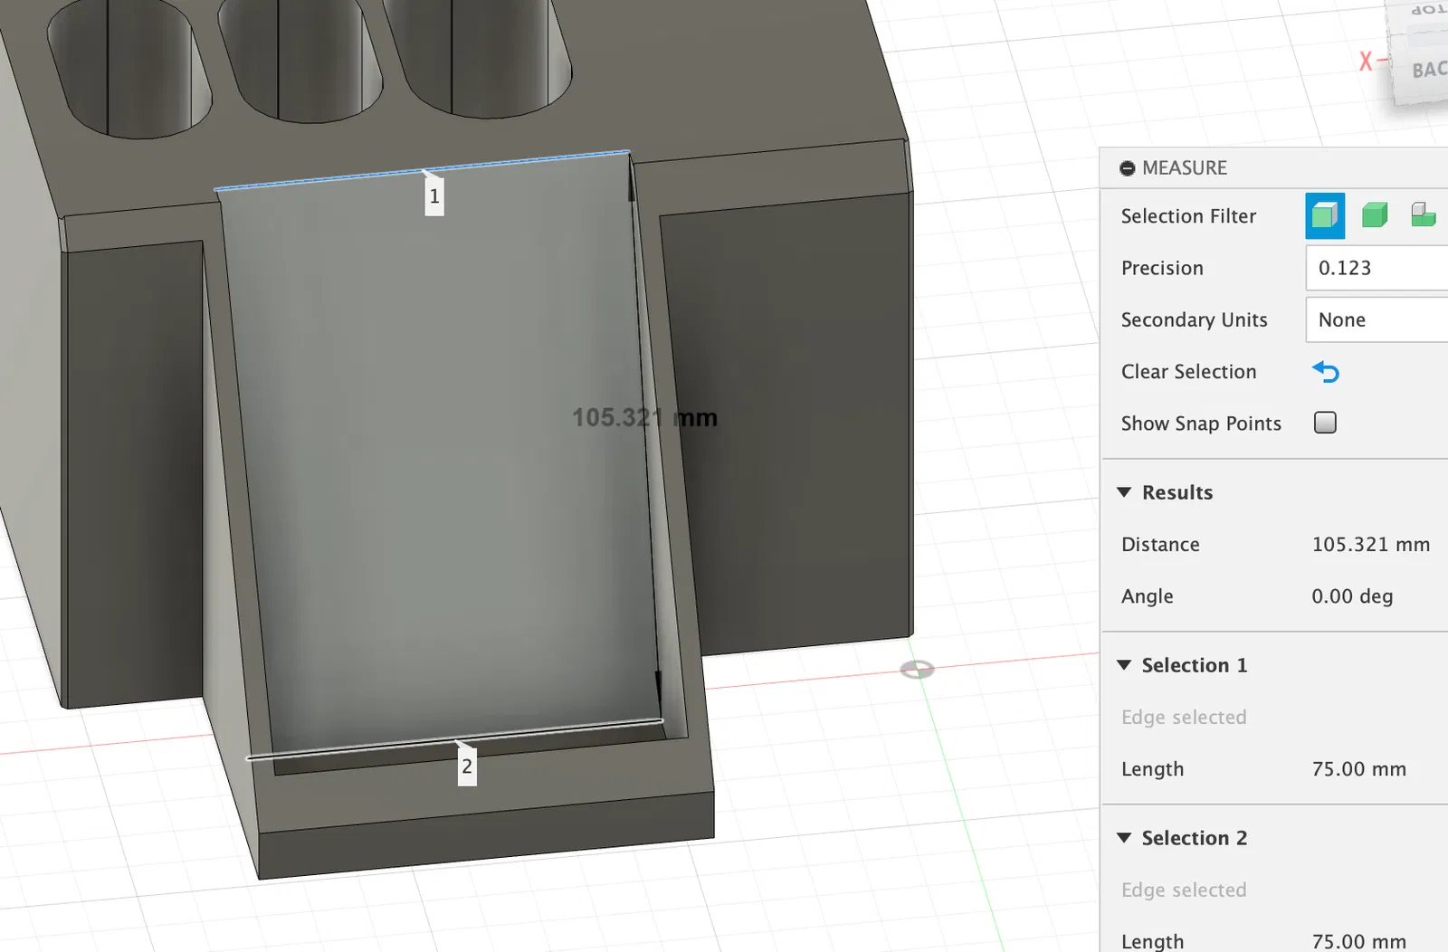Click the 105.321 mm dimension label in the canvas
This screenshot has height=952, width=1448.
click(644, 418)
